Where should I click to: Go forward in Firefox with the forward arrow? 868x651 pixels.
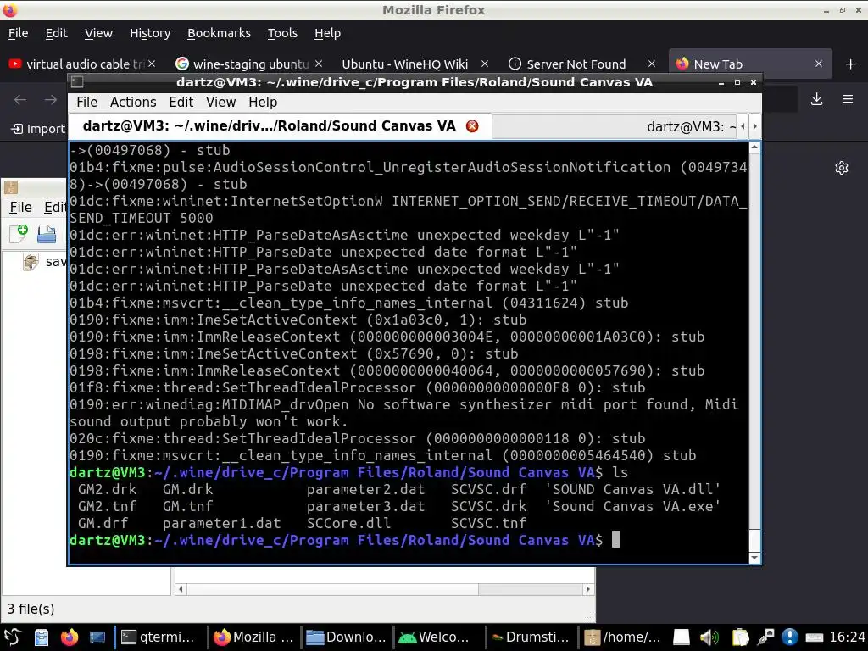[x=50, y=100]
